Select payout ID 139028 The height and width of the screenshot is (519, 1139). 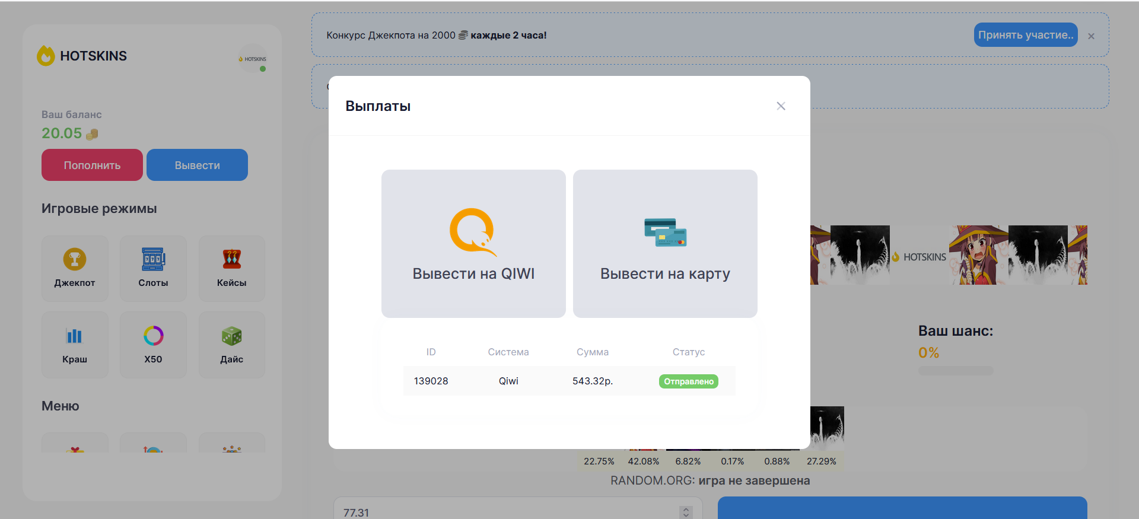pyautogui.click(x=431, y=381)
